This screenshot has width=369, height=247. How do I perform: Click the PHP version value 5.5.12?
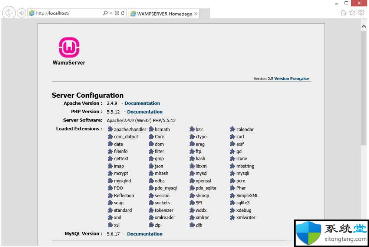point(113,112)
